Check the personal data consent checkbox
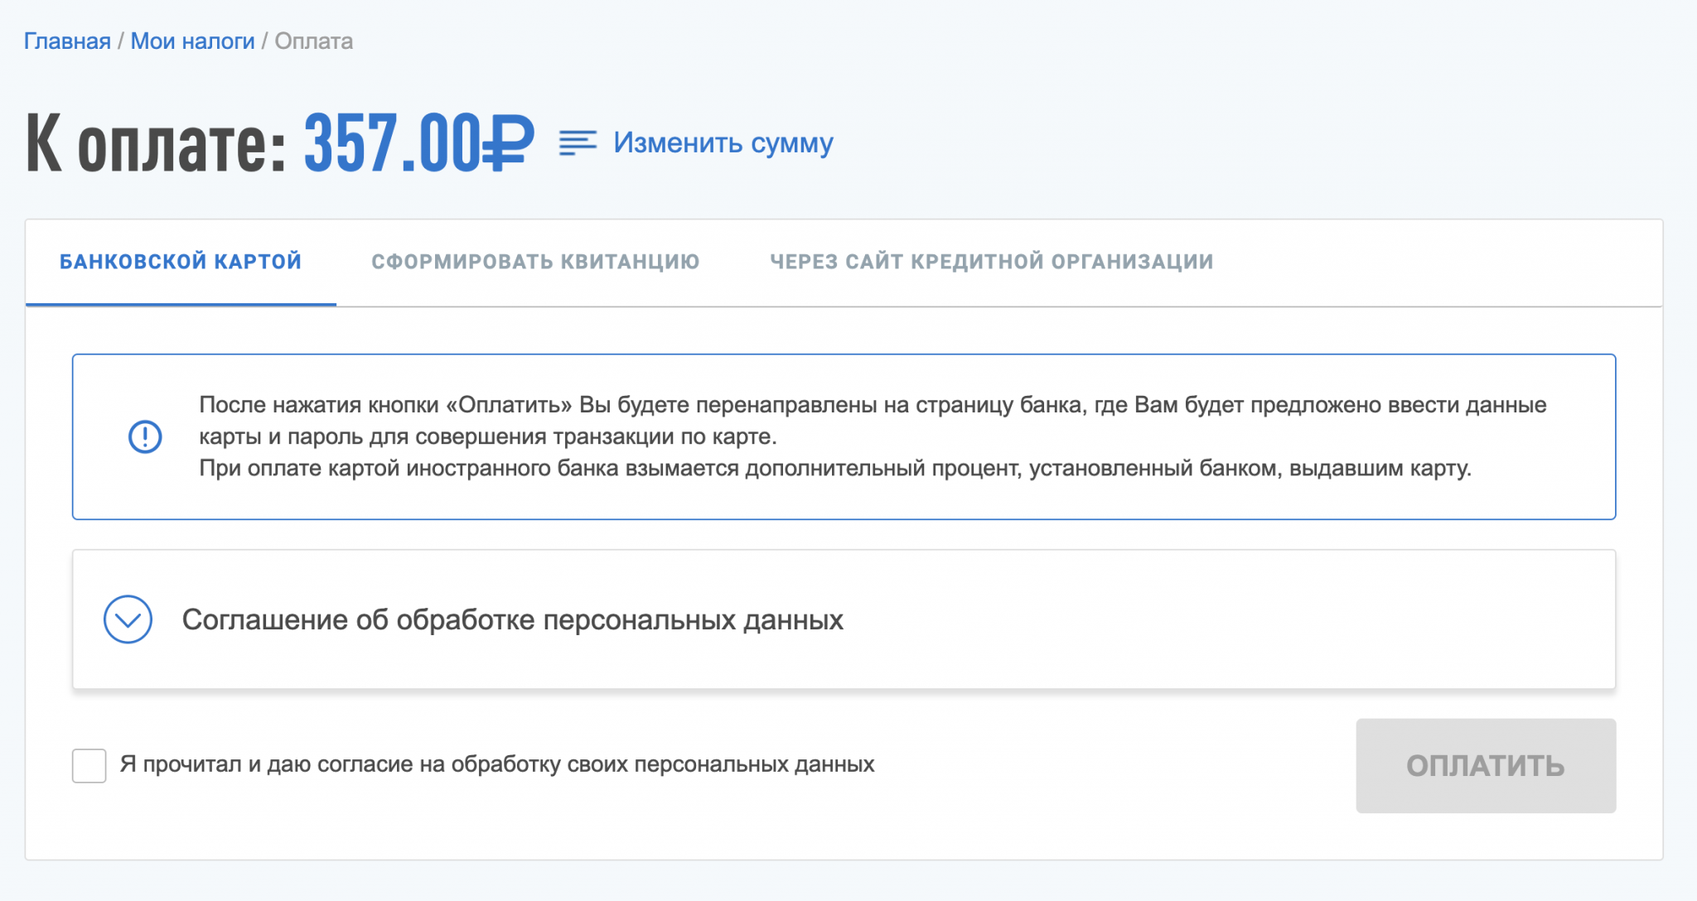 coord(89,765)
